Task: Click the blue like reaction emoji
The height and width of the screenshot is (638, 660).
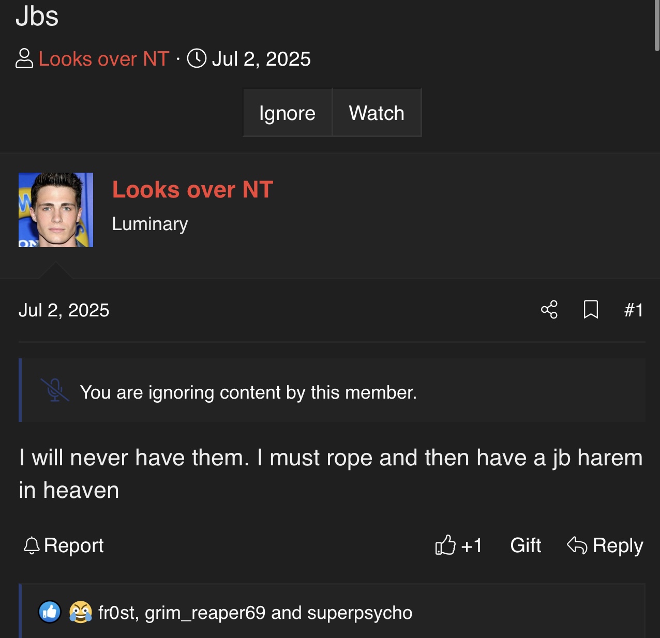Action: [50, 612]
